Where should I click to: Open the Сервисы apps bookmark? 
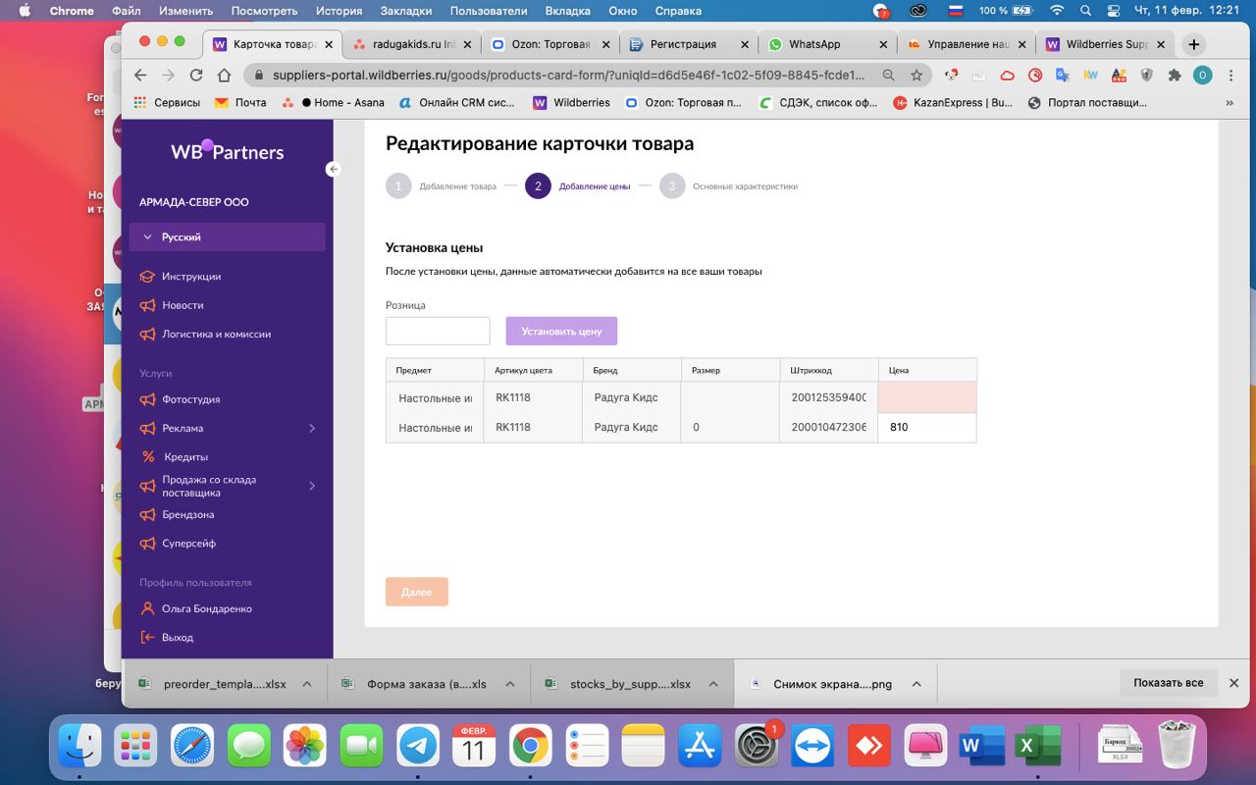pos(167,102)
